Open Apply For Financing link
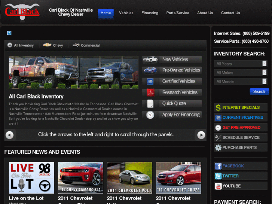272x204 pixels. click(x=172, y=115)
